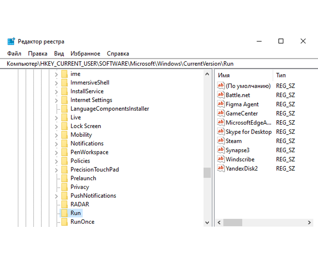The width and height of the screenshot is (318, 266).
Task: Open the Файл menu
Action: coord(14,54)
